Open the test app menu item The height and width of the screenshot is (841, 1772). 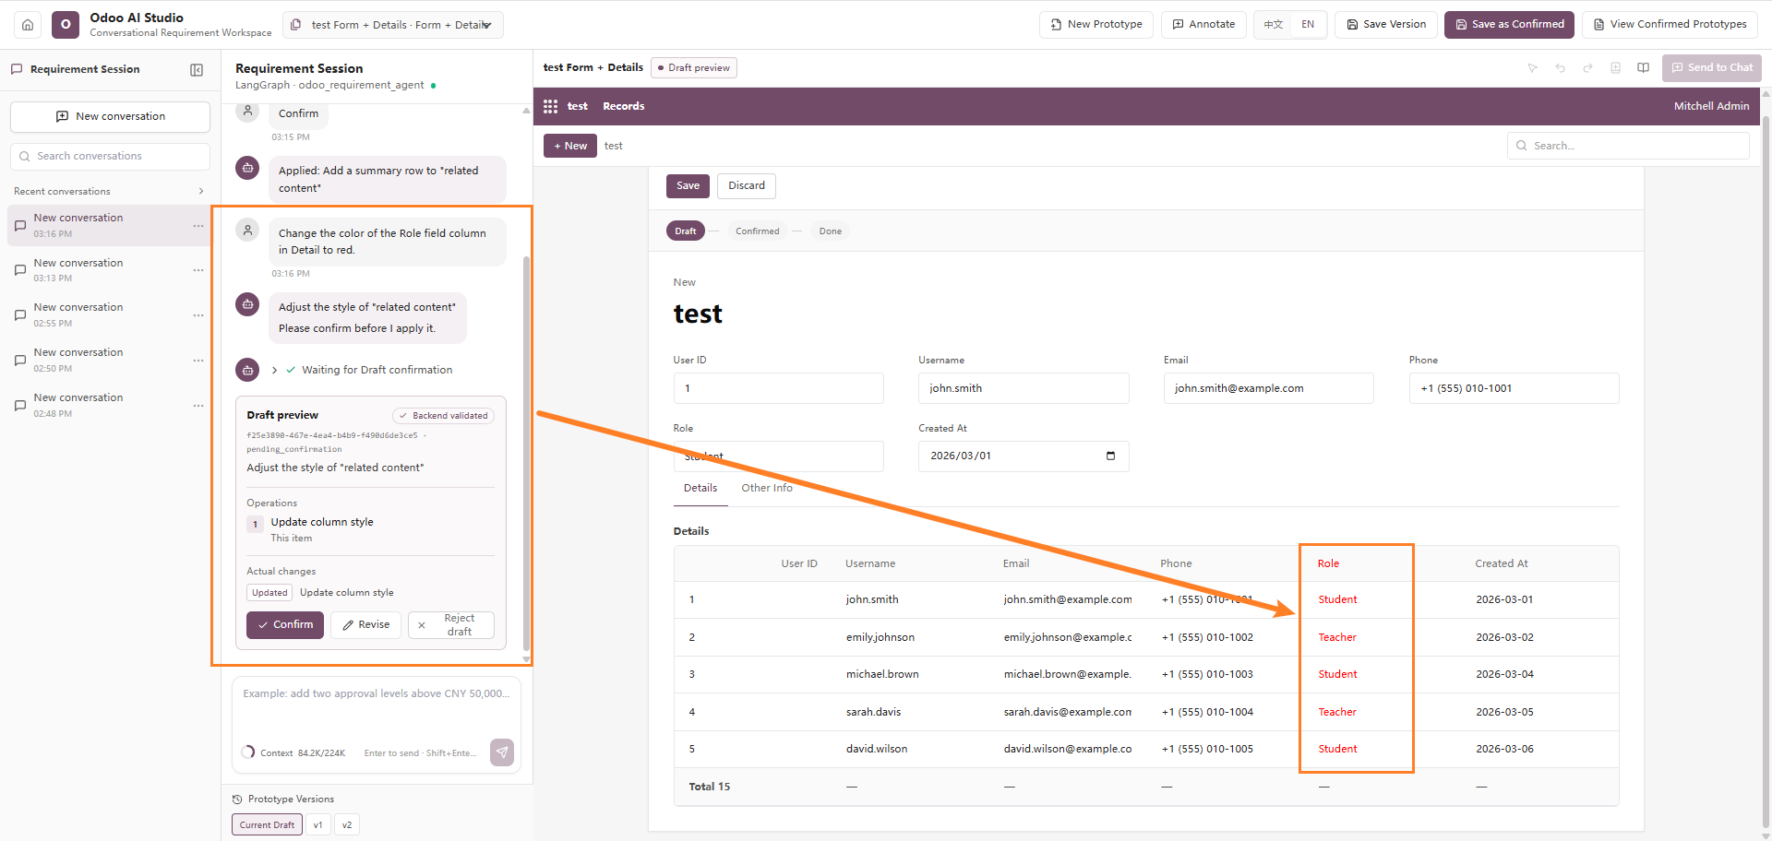tap(578, 107)
